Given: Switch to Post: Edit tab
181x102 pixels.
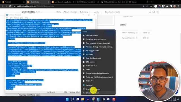Looking at the screenshot, I should pyautogui.click(x=13, y=2).
